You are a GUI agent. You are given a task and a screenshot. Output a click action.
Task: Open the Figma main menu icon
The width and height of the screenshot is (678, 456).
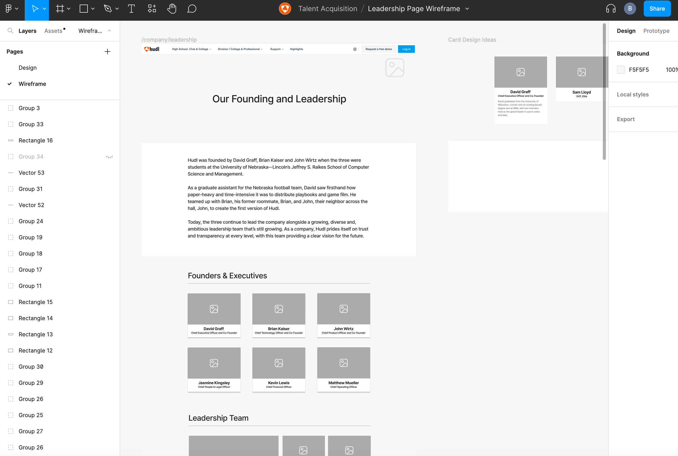(9, 9)
